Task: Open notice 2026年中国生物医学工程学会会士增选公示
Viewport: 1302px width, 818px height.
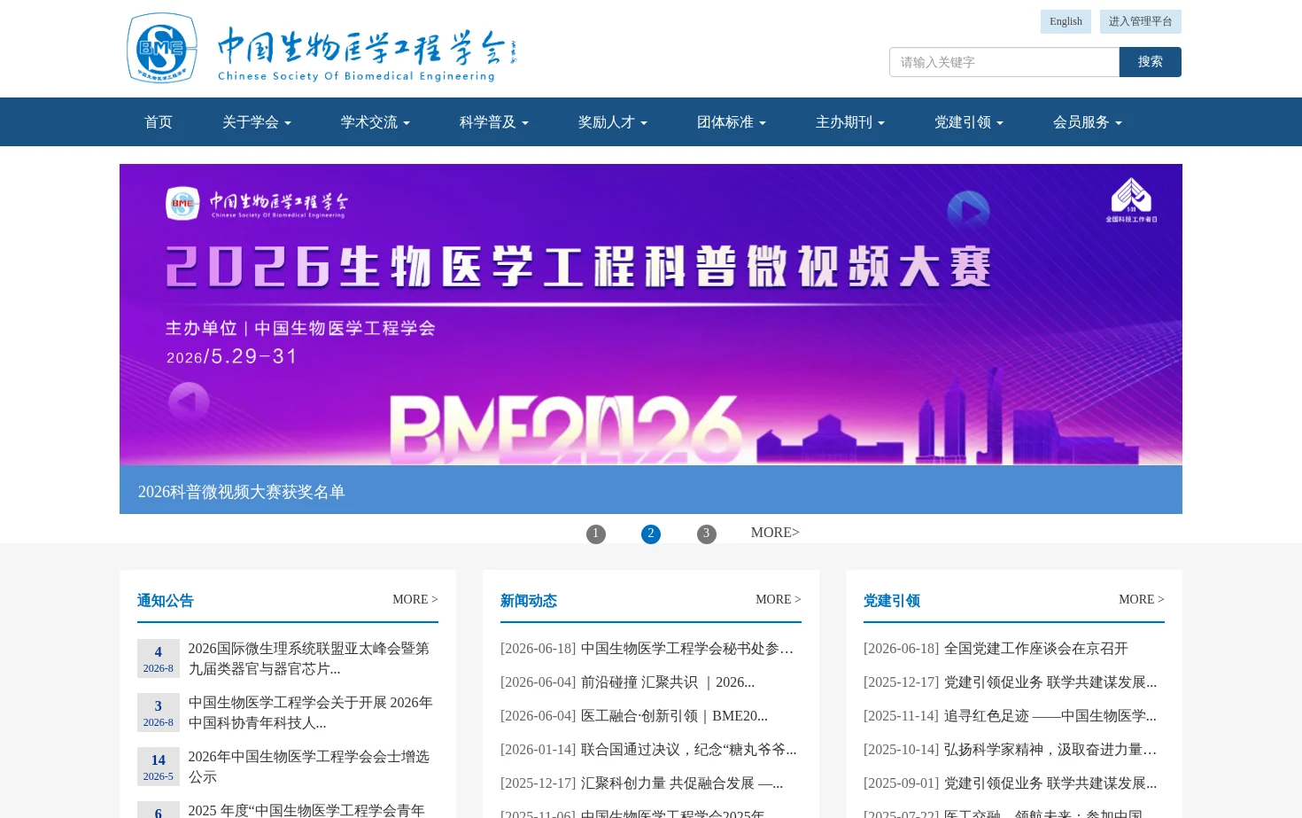Action: coord(309,767)
